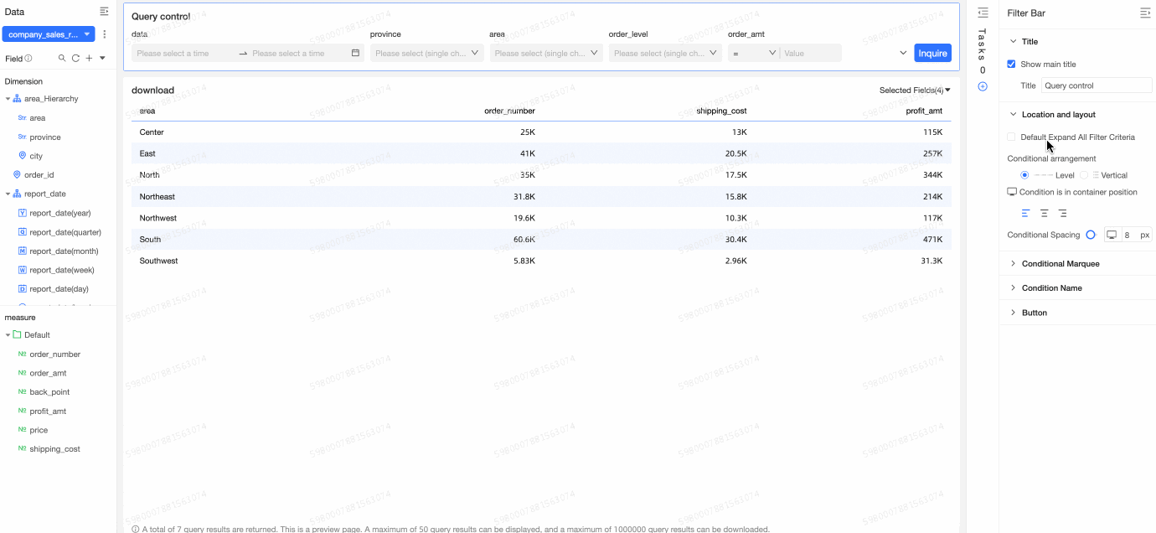Select the order_amt measure
The height and width of the screenshot is (533, 1156).
point(48,373)
